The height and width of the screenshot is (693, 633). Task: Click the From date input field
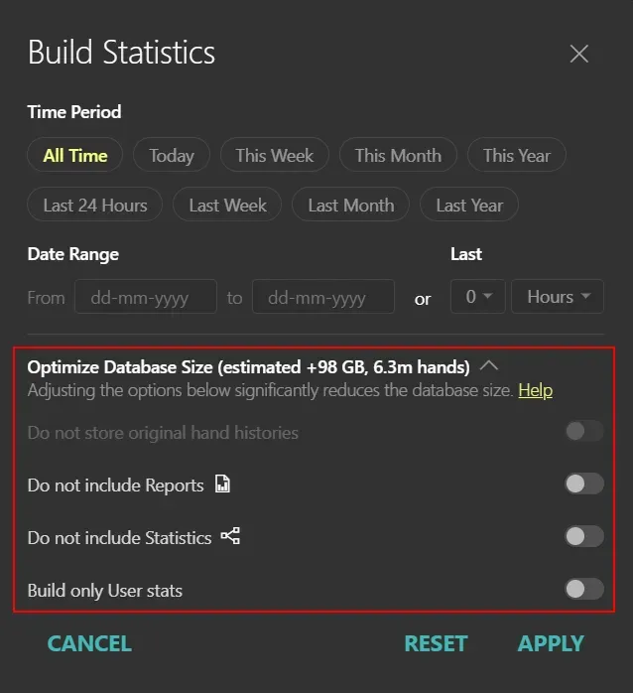point(145,297)
